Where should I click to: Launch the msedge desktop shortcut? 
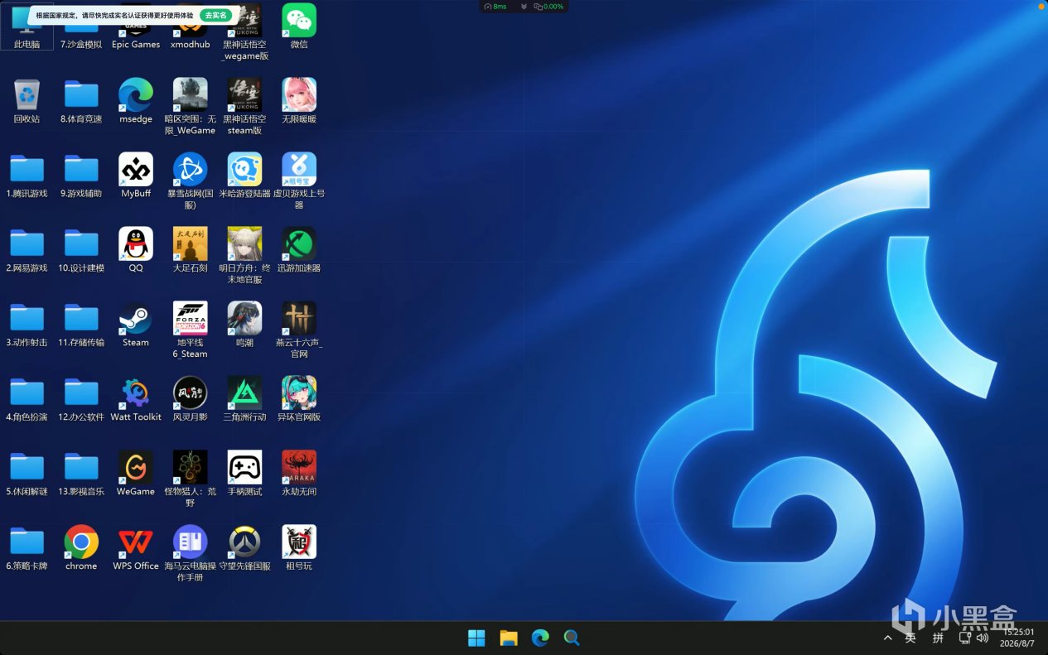click(x=136, y=95)
